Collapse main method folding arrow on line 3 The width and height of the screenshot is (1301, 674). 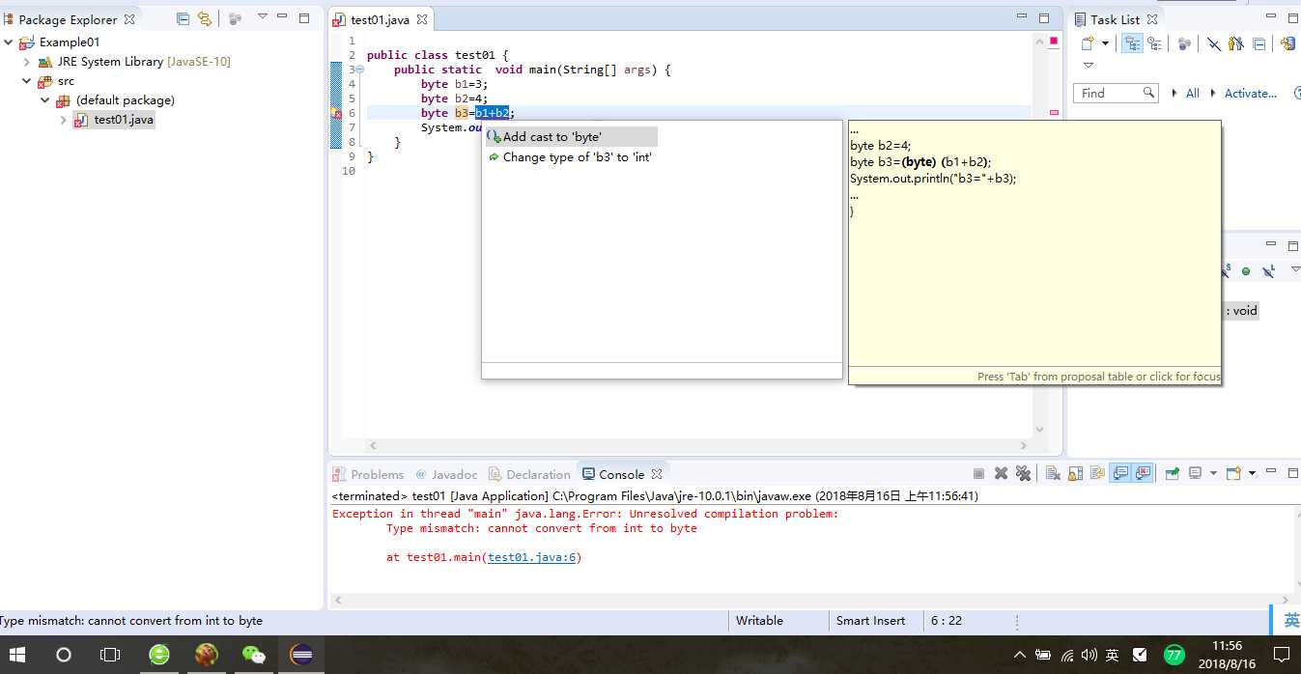click(360, 70)
